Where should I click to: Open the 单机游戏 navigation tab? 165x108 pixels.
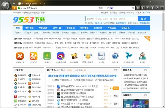(x=43, y=28)
